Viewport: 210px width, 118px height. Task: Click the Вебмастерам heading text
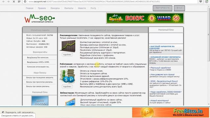[x=67, y=93]
